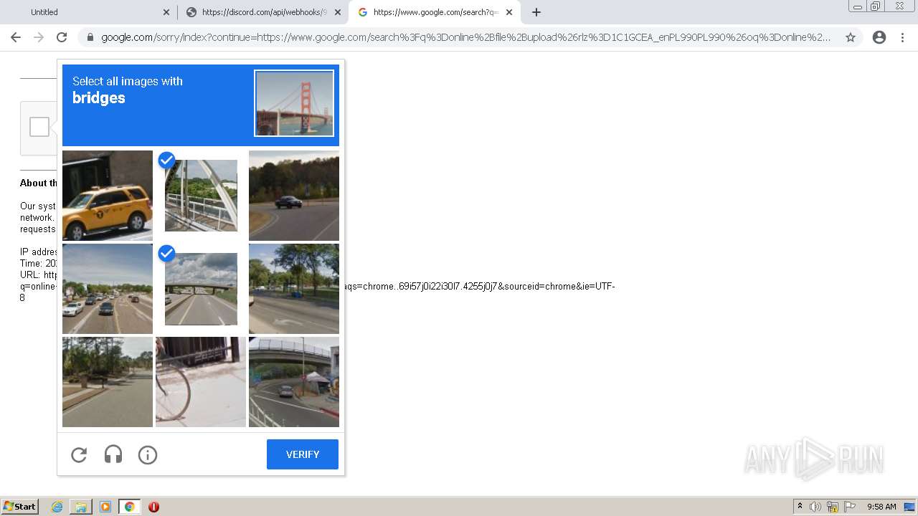918x516 pixels.
Task: Close the Untitled tab
Action: tap(166, 12)
